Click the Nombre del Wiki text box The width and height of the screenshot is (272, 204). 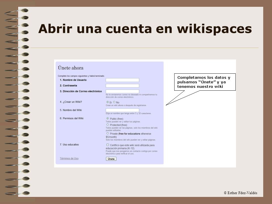pyautogui.click(x=122, y=110)
